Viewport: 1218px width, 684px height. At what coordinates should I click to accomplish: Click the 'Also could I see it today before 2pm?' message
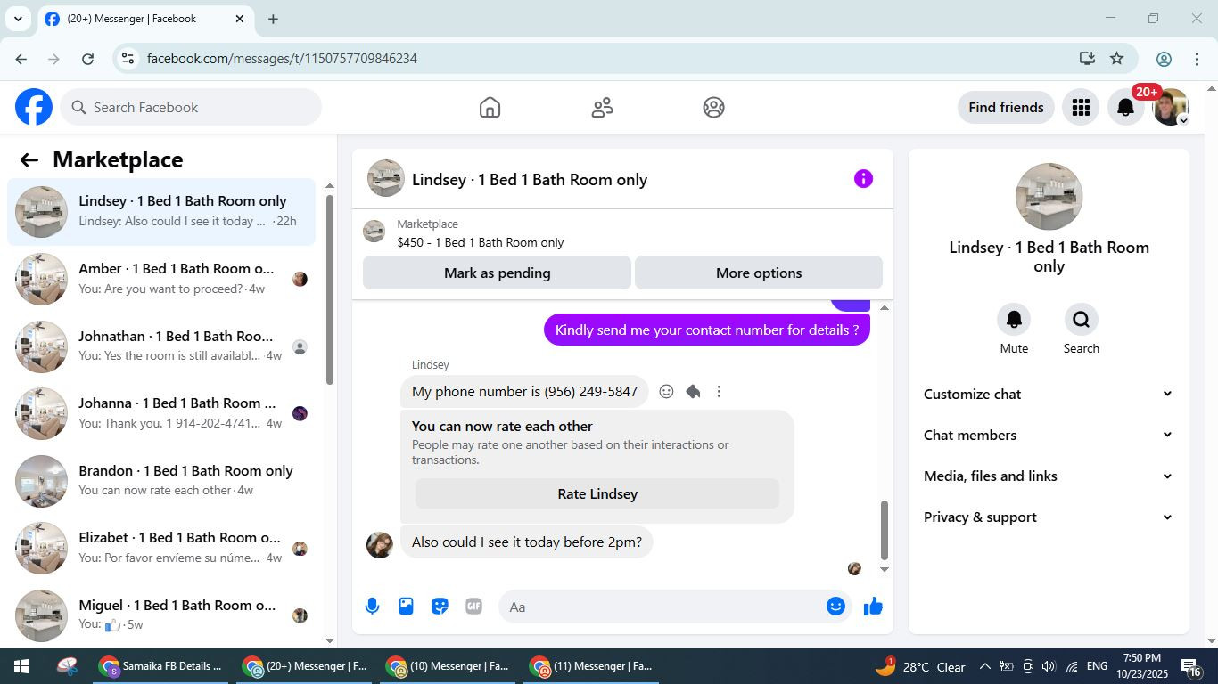pyautogui.click(x=527, y=541)
